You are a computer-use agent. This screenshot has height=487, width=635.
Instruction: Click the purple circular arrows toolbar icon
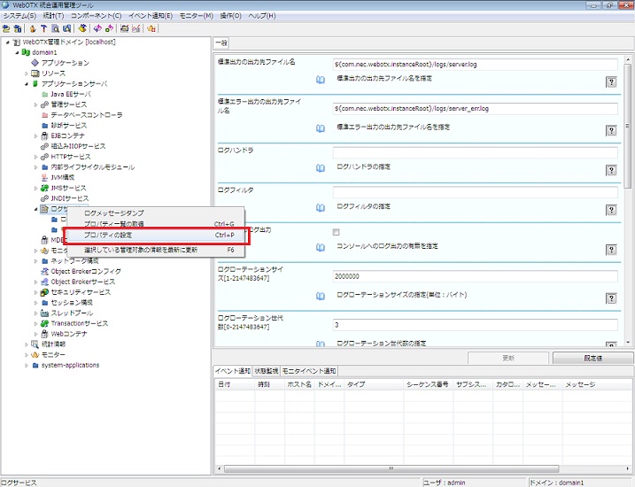(x=97, y=28)
